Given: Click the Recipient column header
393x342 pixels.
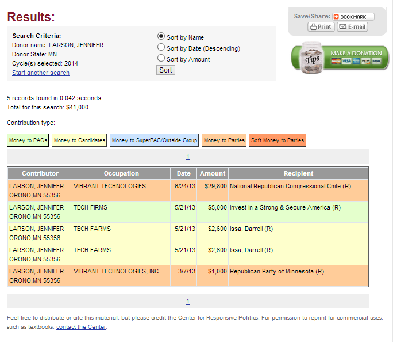Looking at the screenshot, I should pyautogui.click(x=298, y=173).
